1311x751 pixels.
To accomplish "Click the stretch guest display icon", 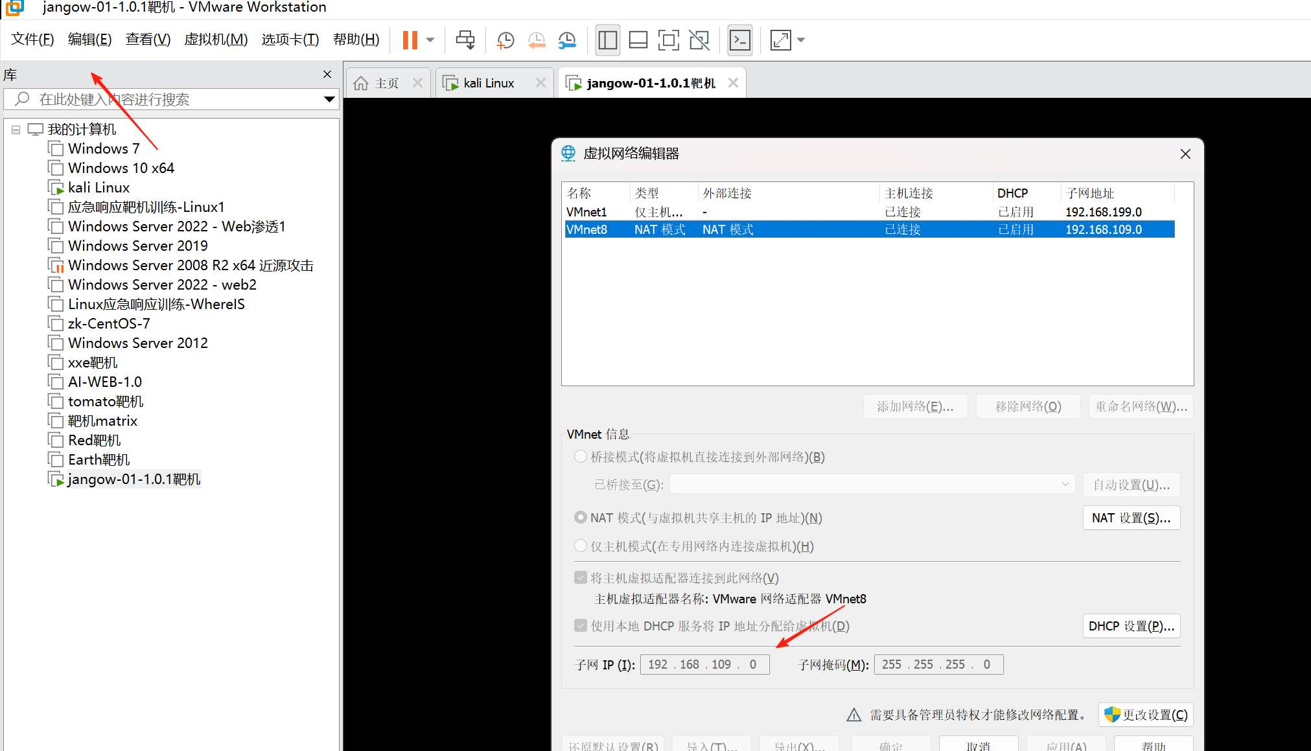I will (x=781, y=40).
